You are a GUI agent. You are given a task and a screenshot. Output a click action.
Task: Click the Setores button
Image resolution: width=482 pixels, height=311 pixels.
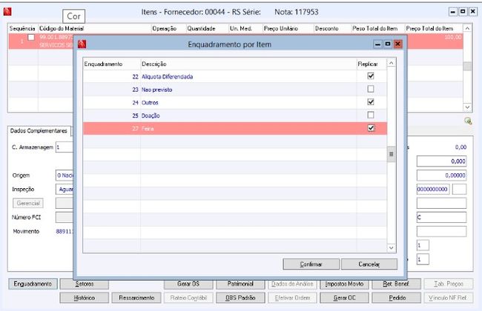(x=85, y=284)
